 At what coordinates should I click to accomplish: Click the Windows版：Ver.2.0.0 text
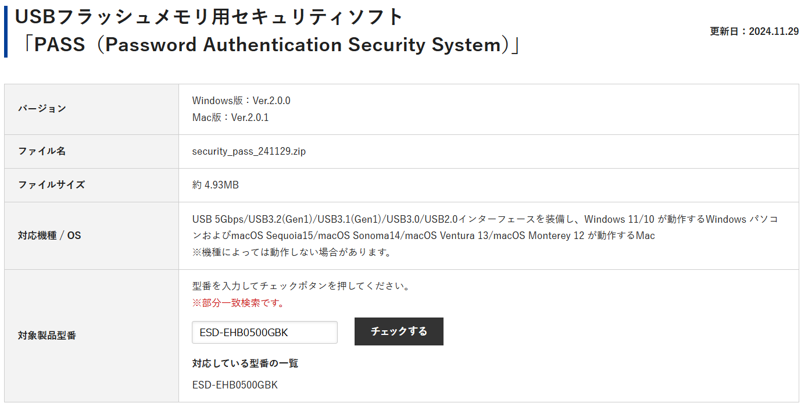coord(241,101)
